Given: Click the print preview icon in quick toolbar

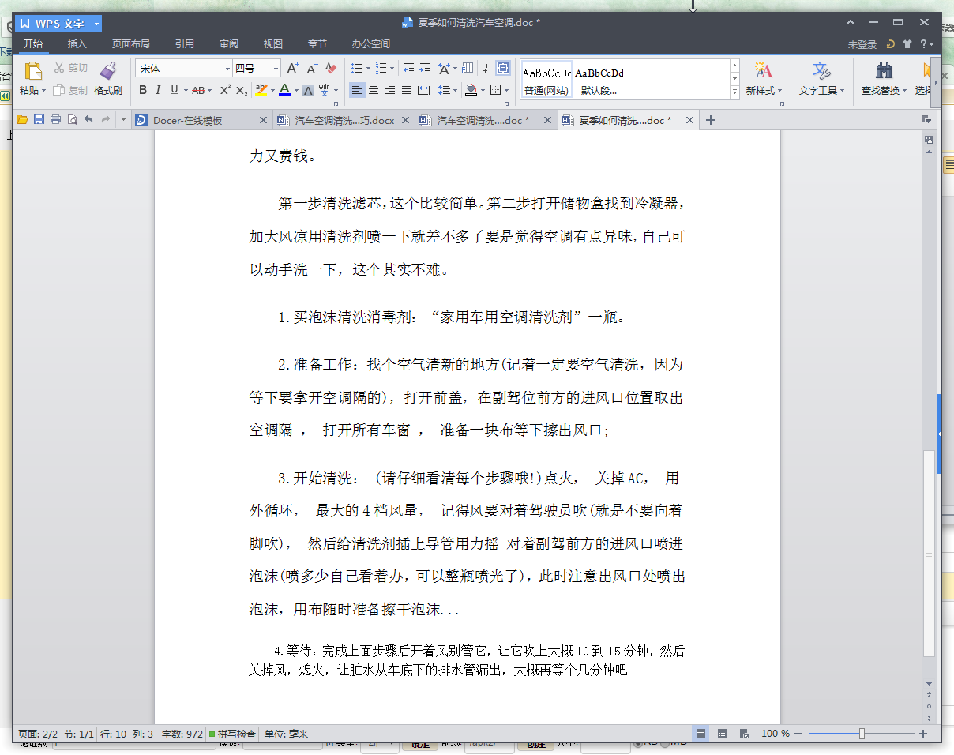Looking at the screenshot, I should tap(72, 120).
